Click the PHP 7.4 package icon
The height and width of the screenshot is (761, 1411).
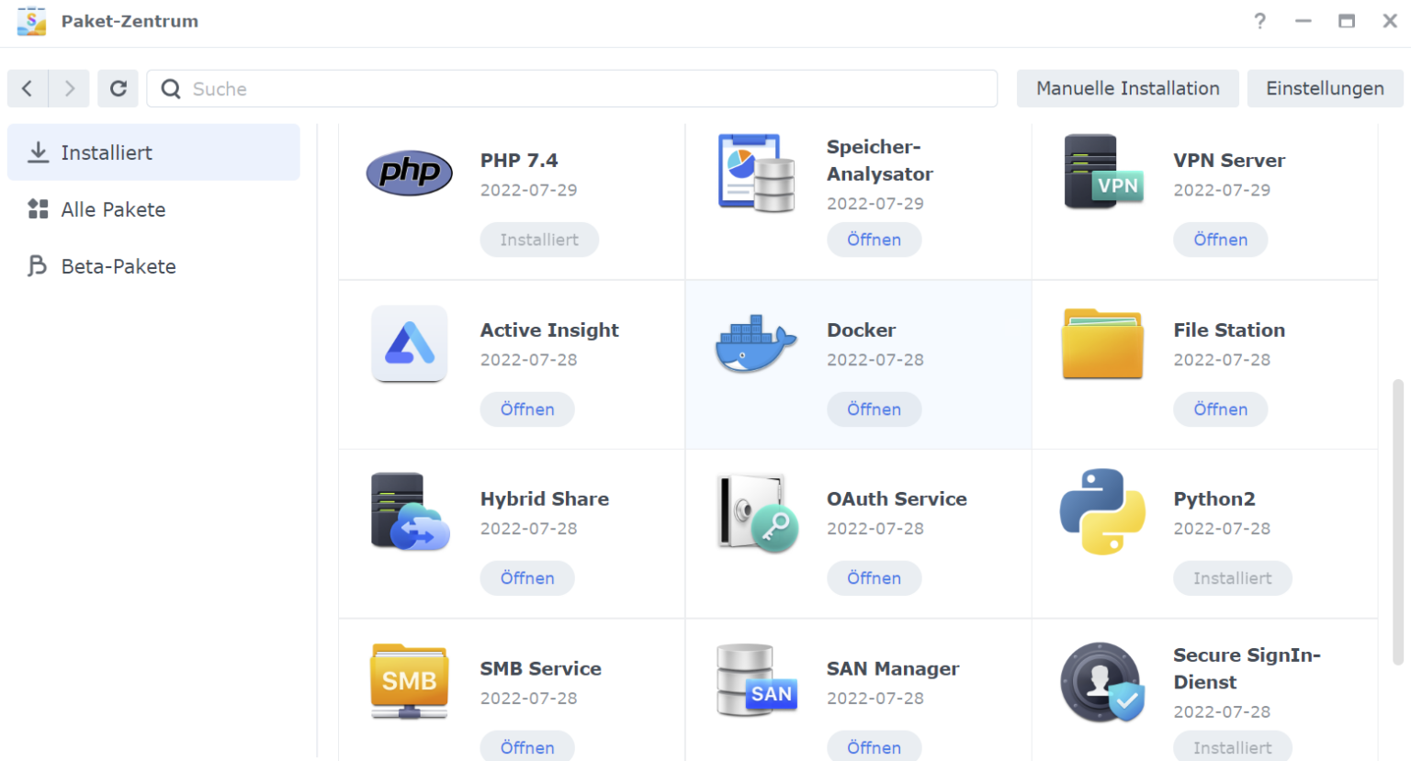click(410, 173)
